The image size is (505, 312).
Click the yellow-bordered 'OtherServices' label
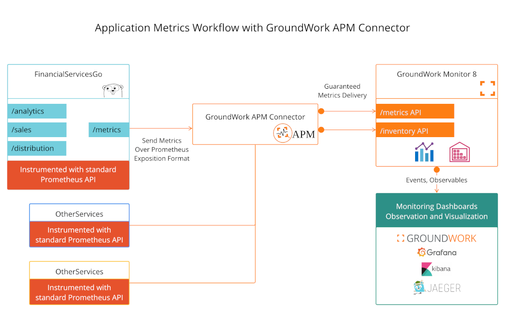point(79,272)
